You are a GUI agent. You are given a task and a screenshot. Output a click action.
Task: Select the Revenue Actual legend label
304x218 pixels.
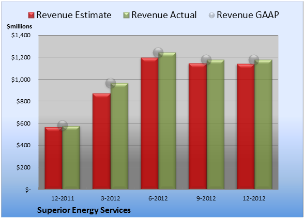point(164,15)
